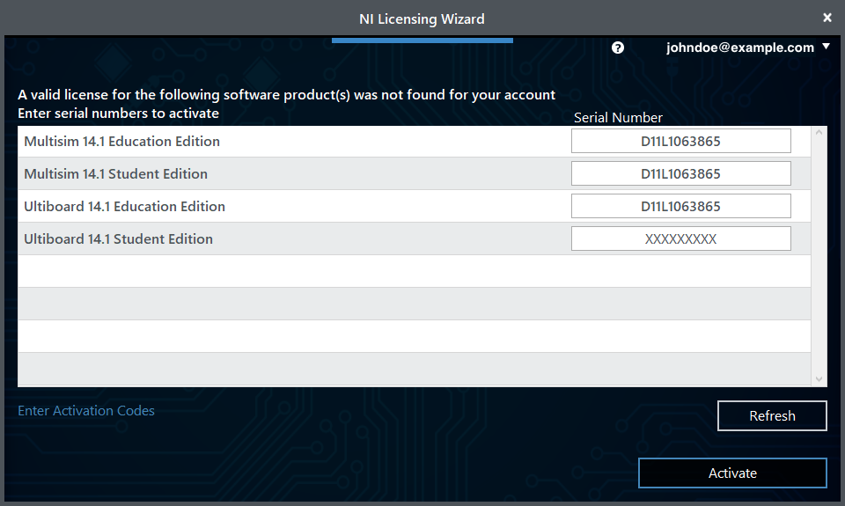Click the scrollbar up arrow in product list
The image size is (845, 506).
coord(819,132)
